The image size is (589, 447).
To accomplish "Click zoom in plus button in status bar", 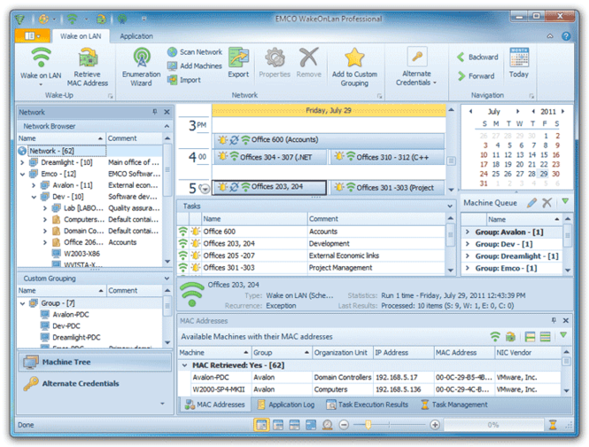I will 435,425.
